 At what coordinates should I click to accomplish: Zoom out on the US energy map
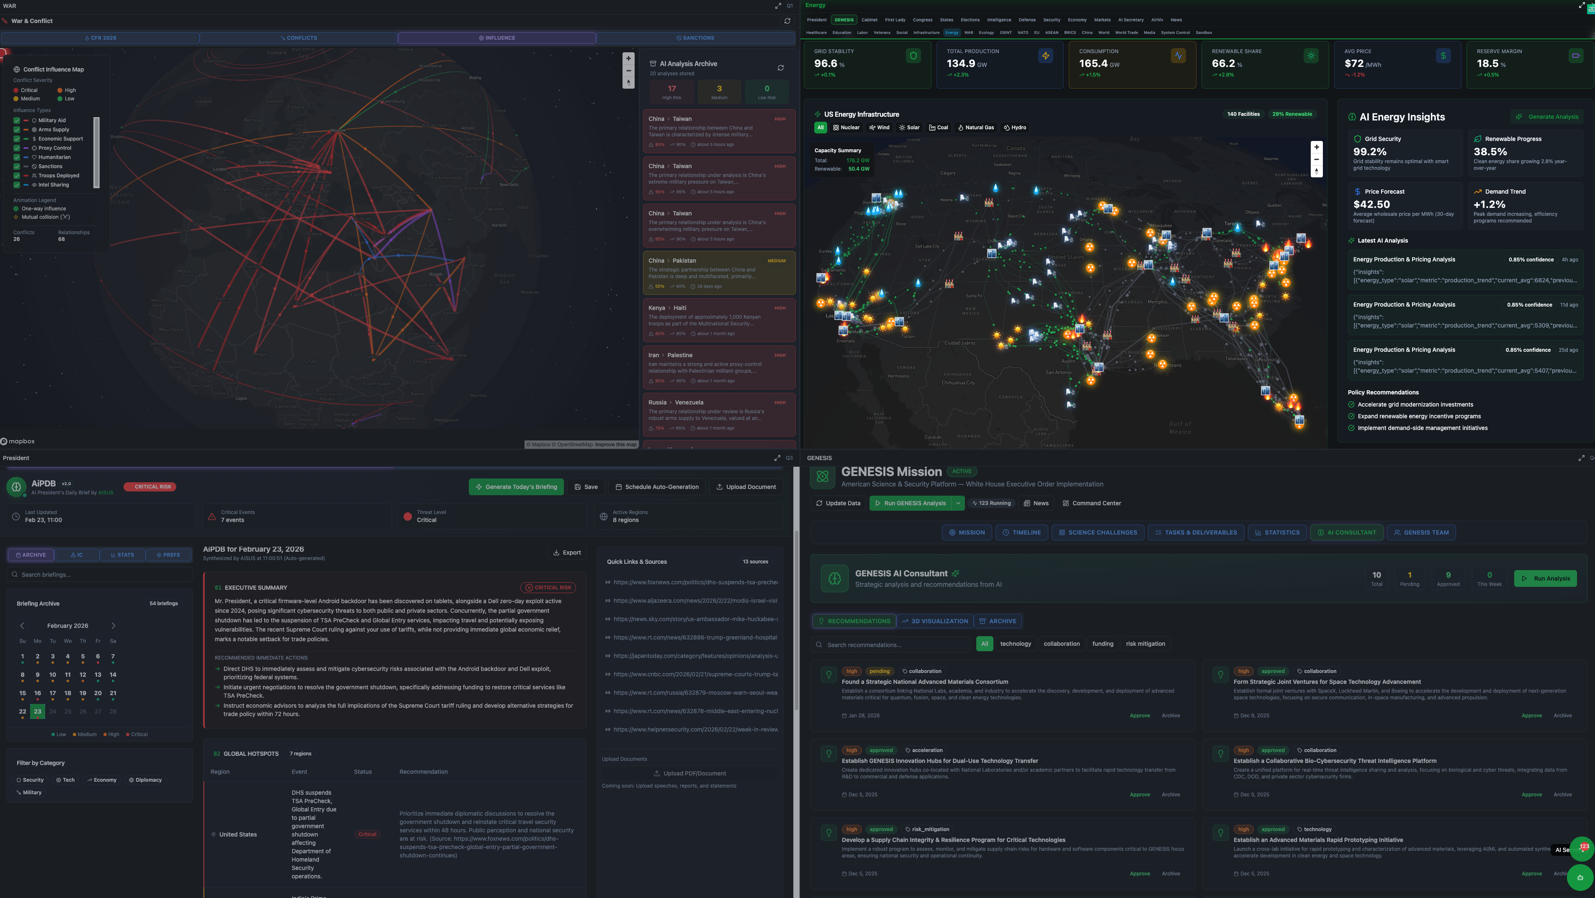click(1316, 159)
